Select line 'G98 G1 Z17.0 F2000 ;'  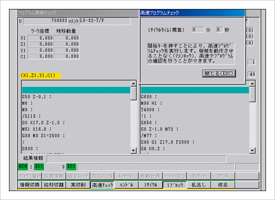[195, 142]
